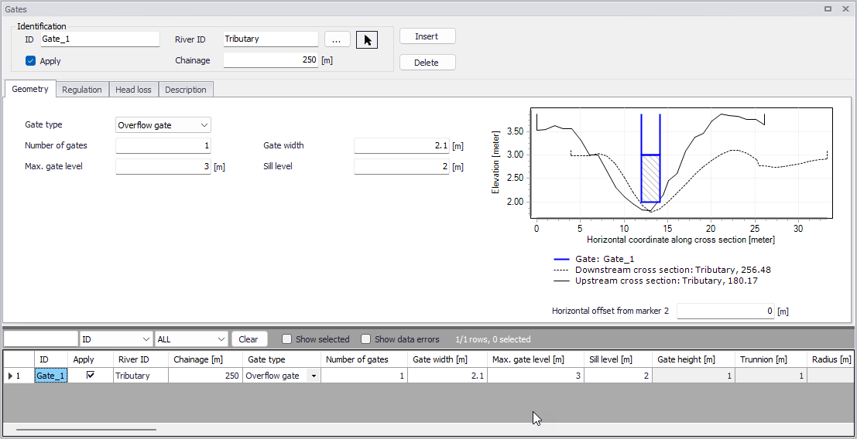
Task: Click the Clear filter button
Action: point(249,339)
